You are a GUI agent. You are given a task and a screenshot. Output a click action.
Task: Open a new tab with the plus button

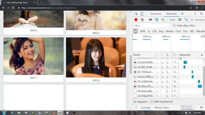[40, 3]
